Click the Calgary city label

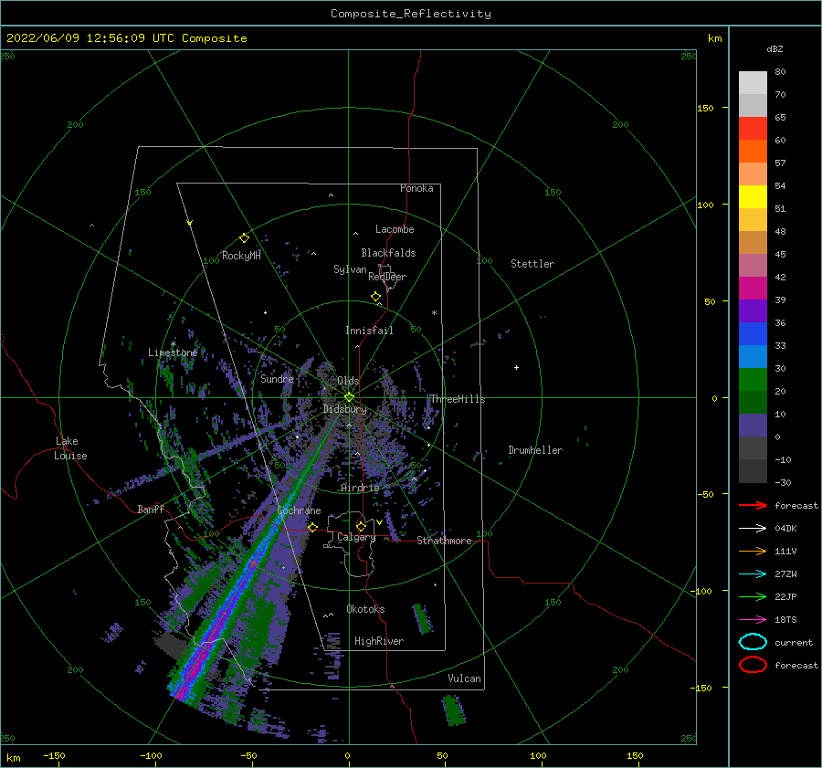[356, 537]
